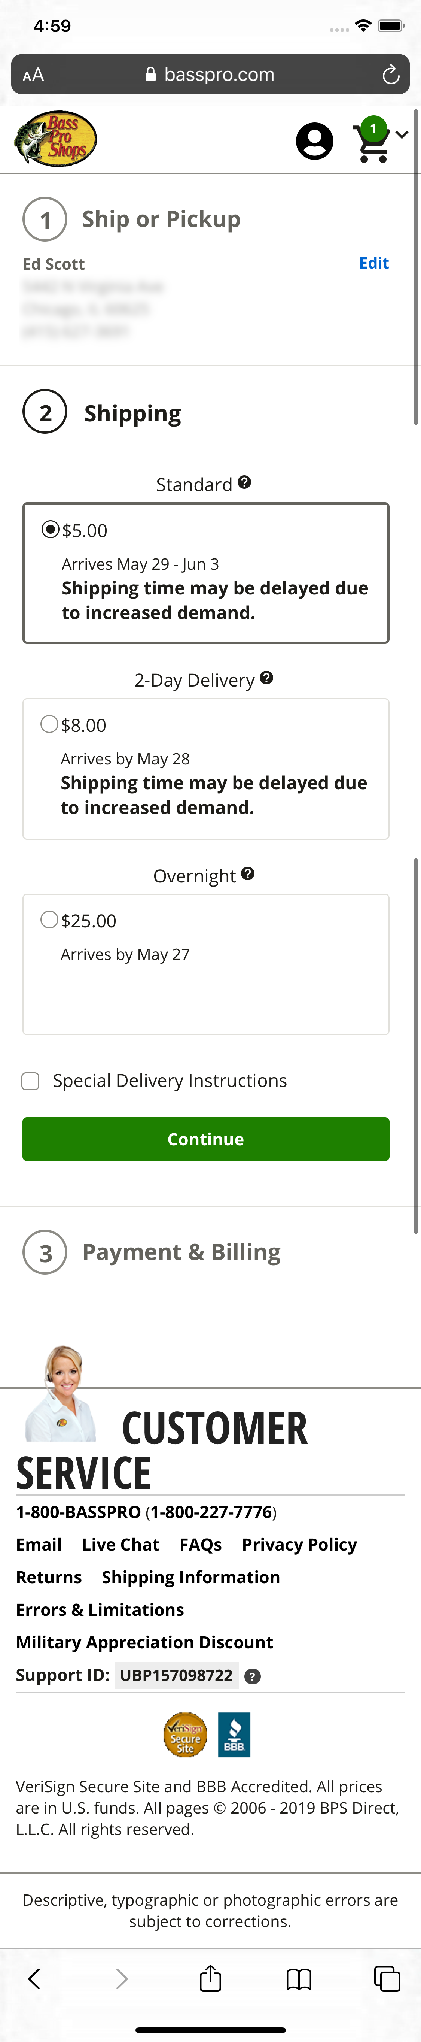Viewport: 421px width, 2042px height.
Task: Select the $8.00 2-Day Delivery option
Action: click(x=49, y=724)
